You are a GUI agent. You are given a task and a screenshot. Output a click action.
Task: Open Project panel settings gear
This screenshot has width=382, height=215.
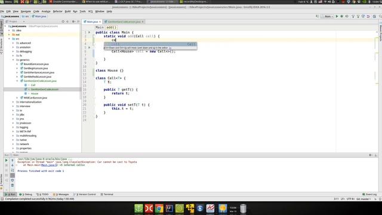[x=73, y=21]
